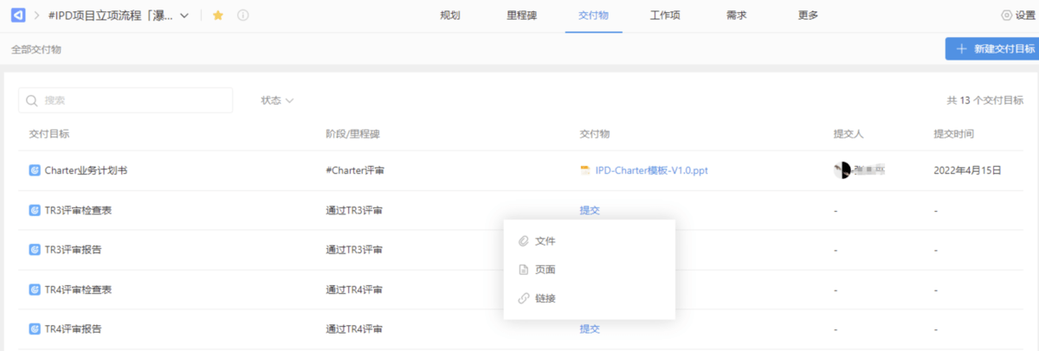The width and height of the screenshot is (1039, 351).
Task: Click 提交 link in TR4评审报告 row
Action: coord(590,329)
